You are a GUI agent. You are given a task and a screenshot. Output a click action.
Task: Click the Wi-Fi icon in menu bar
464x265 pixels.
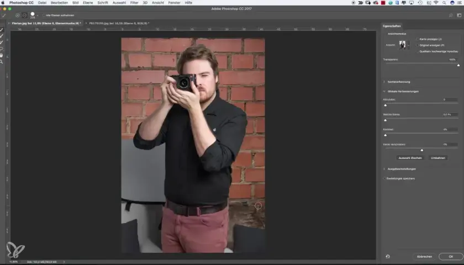[x=436, y=3]
